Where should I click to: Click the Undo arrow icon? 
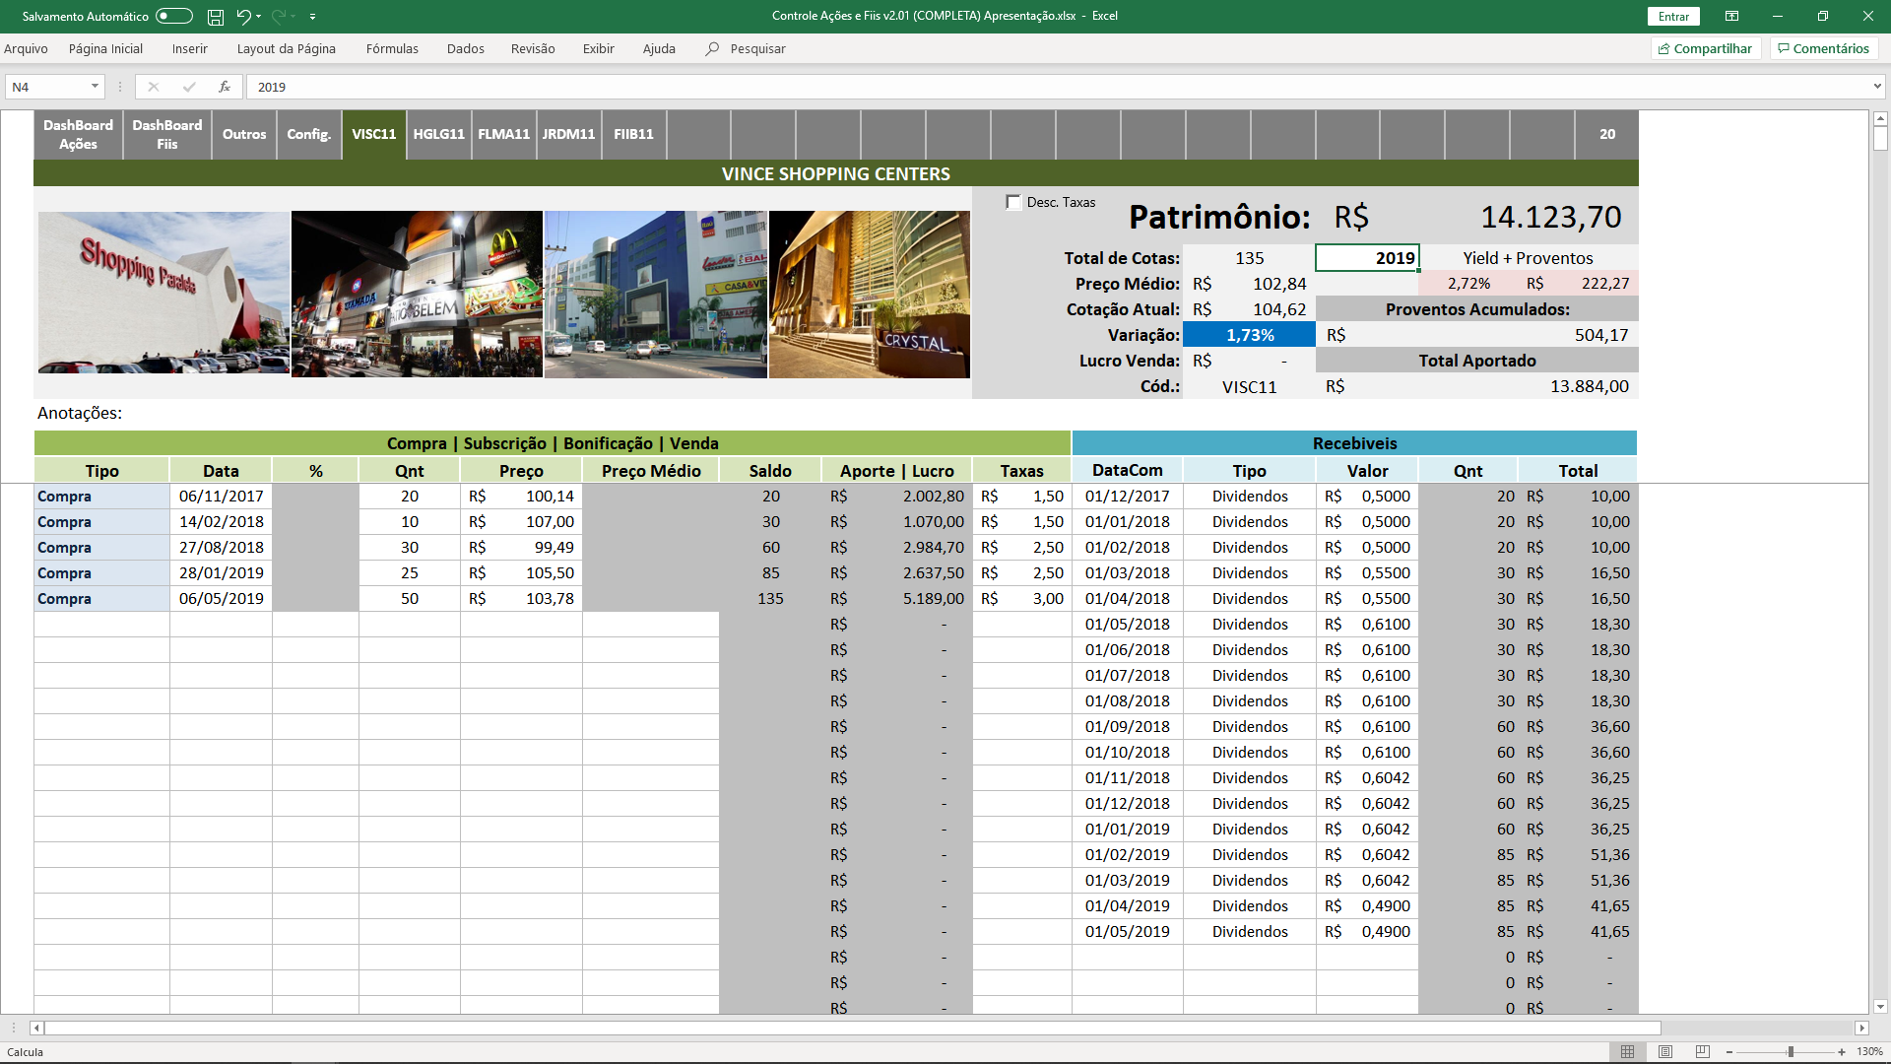(x=242, y=17)
